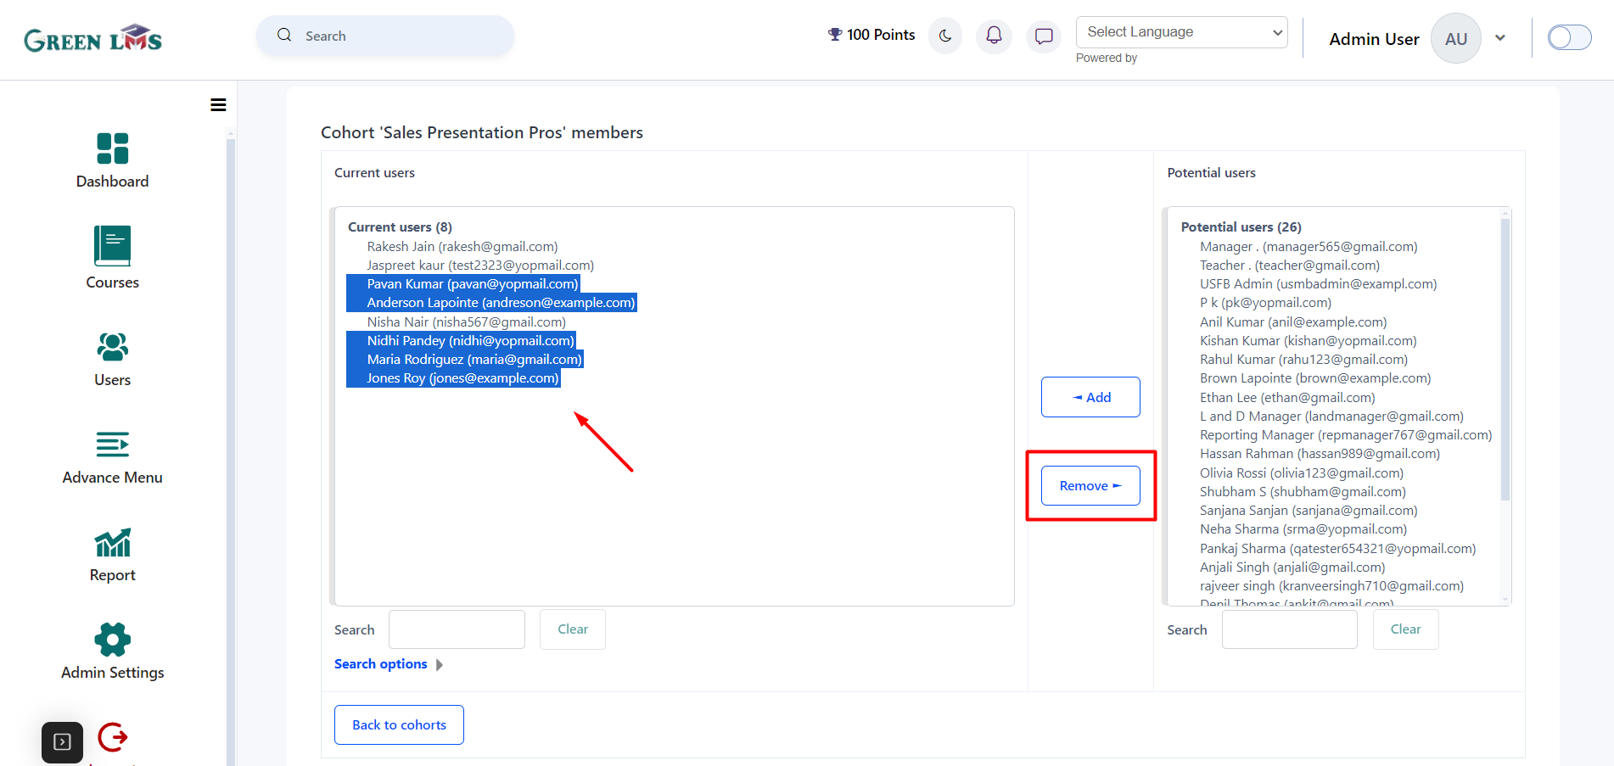Open the Select Language dropdown
Viewport: 1614px width, 766px height.
tap(1181, 32)
